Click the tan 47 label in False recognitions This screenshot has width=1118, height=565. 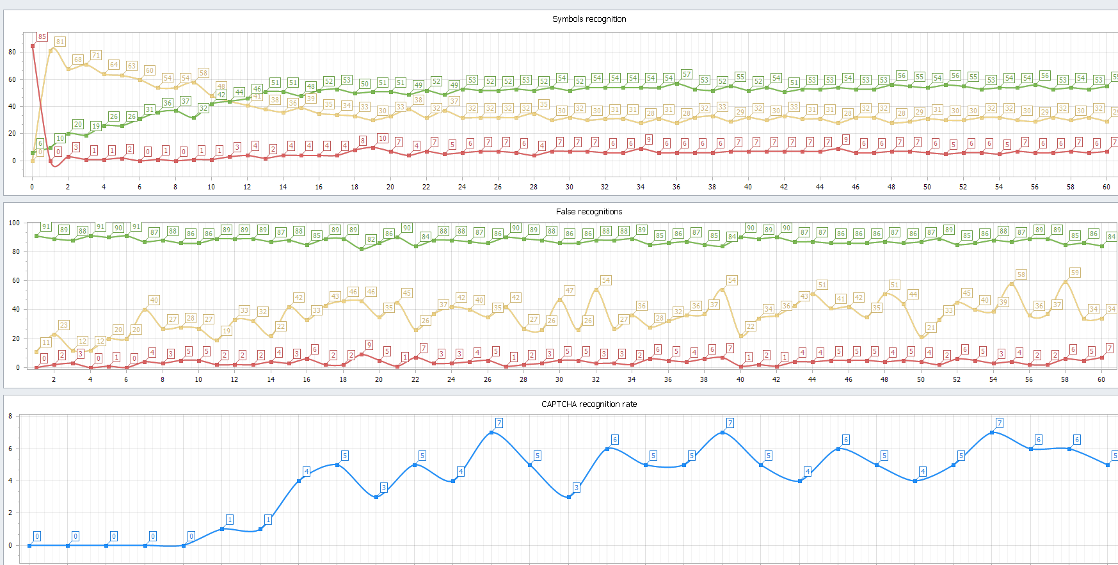(570, 290)
